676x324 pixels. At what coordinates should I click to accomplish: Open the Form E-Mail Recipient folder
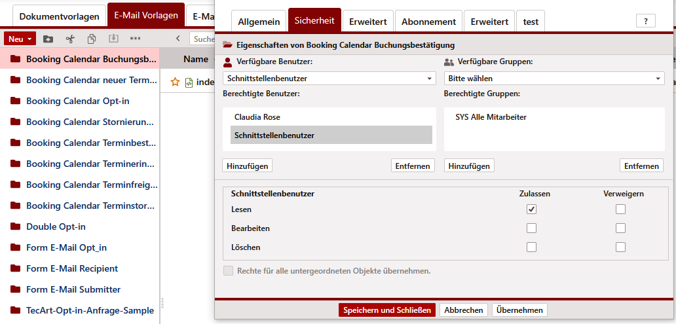[72, 268]
